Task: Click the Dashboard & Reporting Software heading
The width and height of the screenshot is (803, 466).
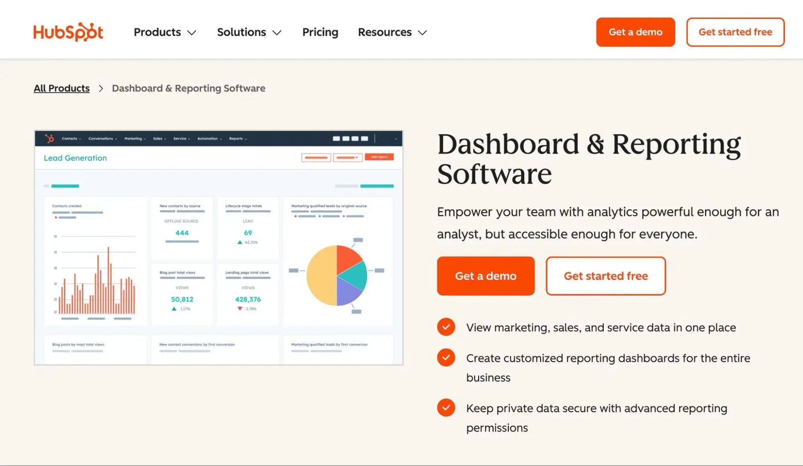Action: point(589,159)
